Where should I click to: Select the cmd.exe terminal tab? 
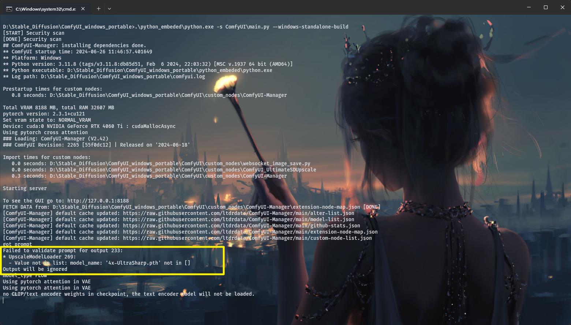pyautogui.click(x=46, y=9)
